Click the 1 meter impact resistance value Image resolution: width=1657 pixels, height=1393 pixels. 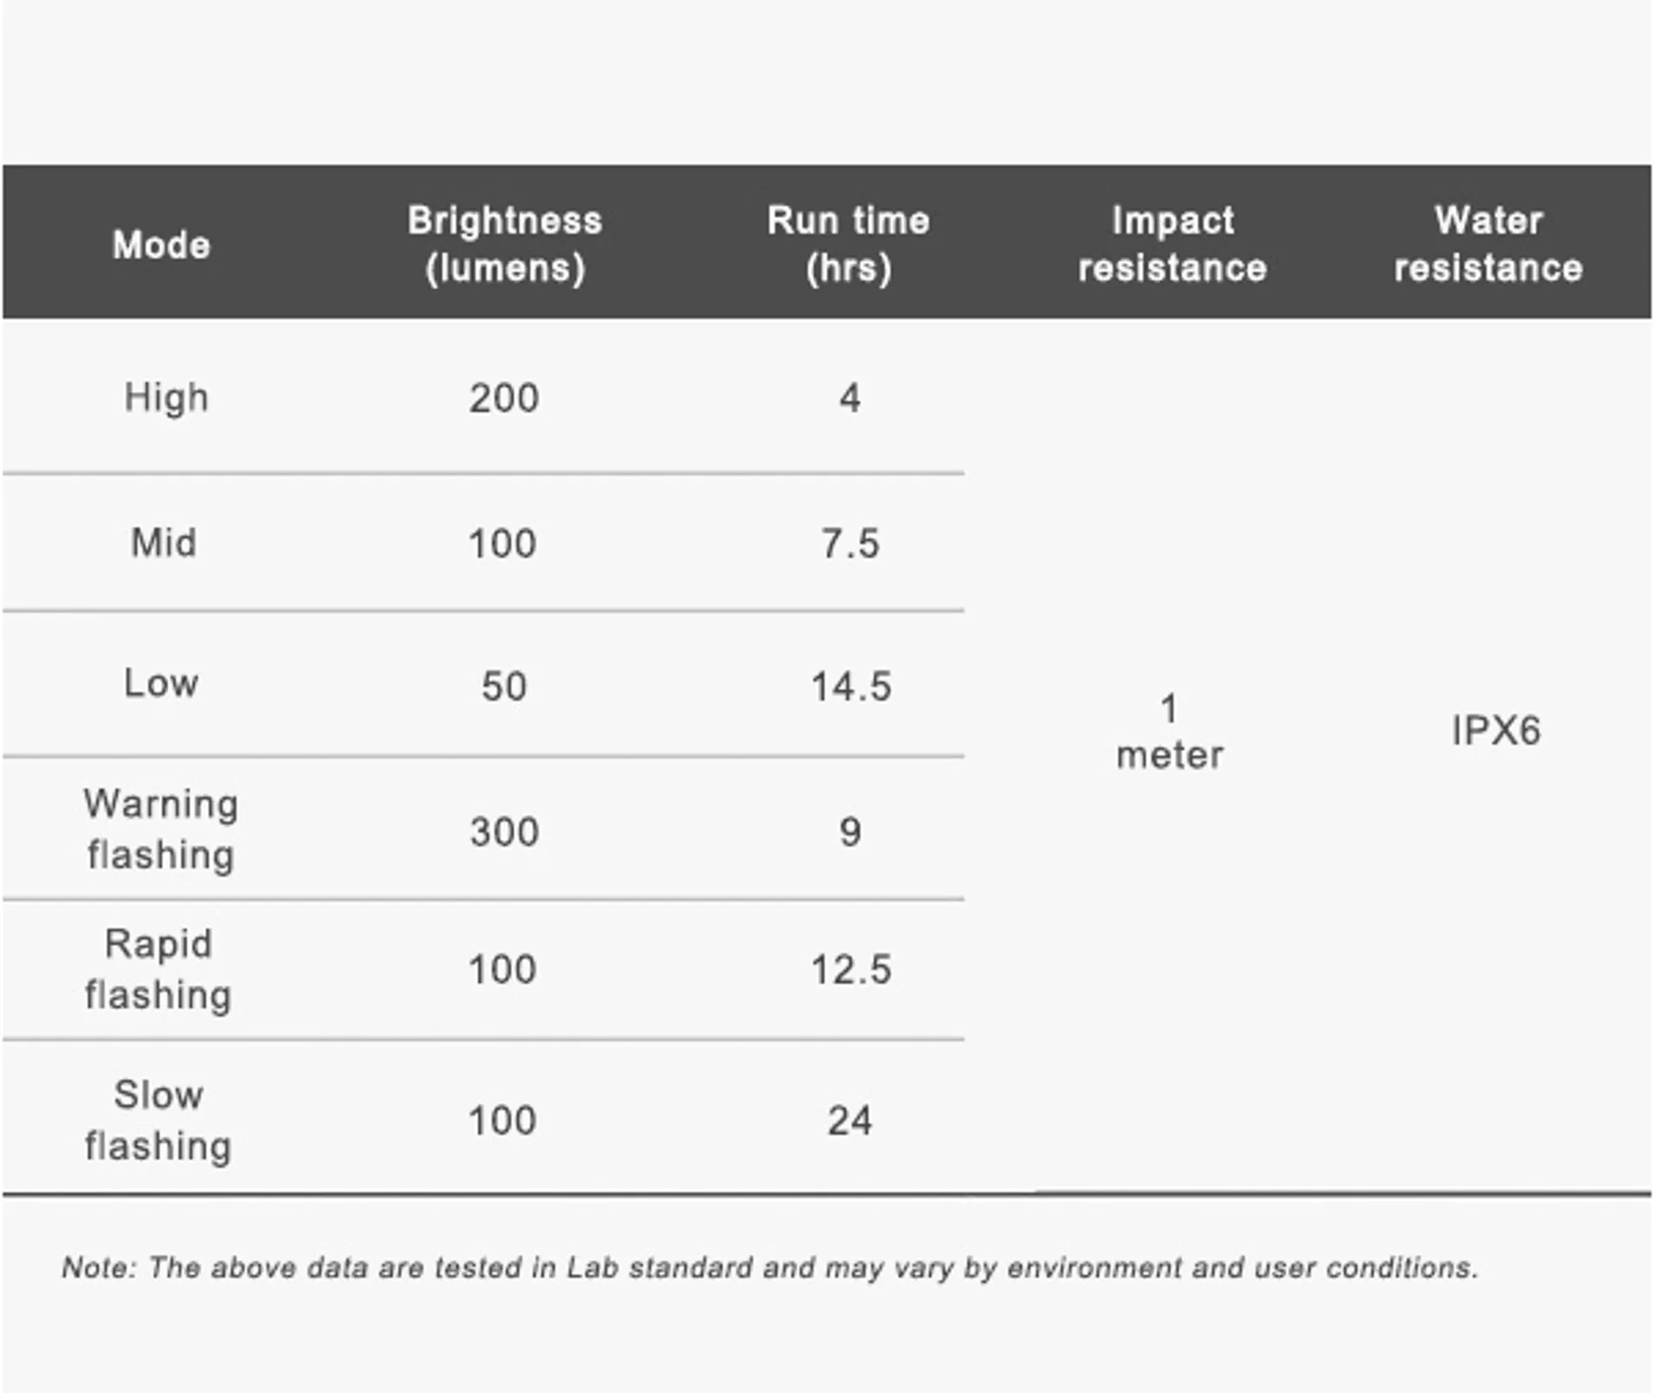click(1169, 732)
